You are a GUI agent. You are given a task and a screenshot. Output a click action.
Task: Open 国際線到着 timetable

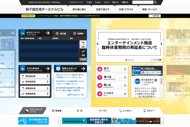point(35,94)
